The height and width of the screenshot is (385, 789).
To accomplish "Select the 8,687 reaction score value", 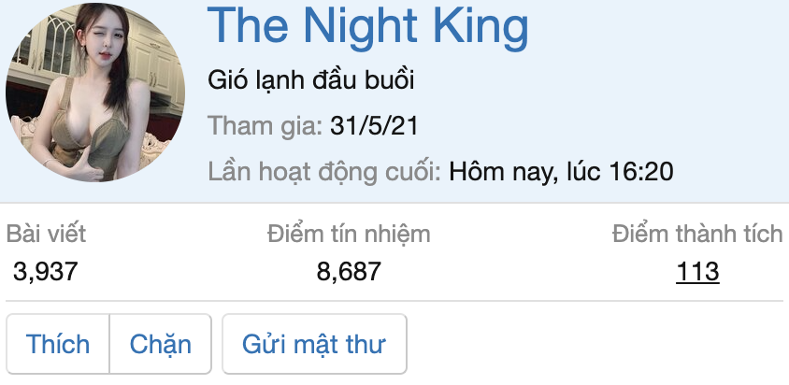I will (349, 272).
